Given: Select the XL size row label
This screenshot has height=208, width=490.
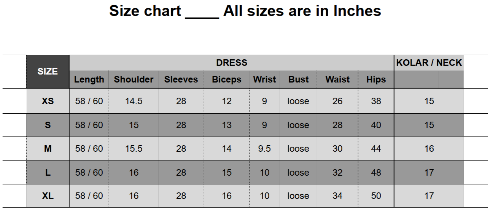Looking at the screenshot, I should point(48,196).
